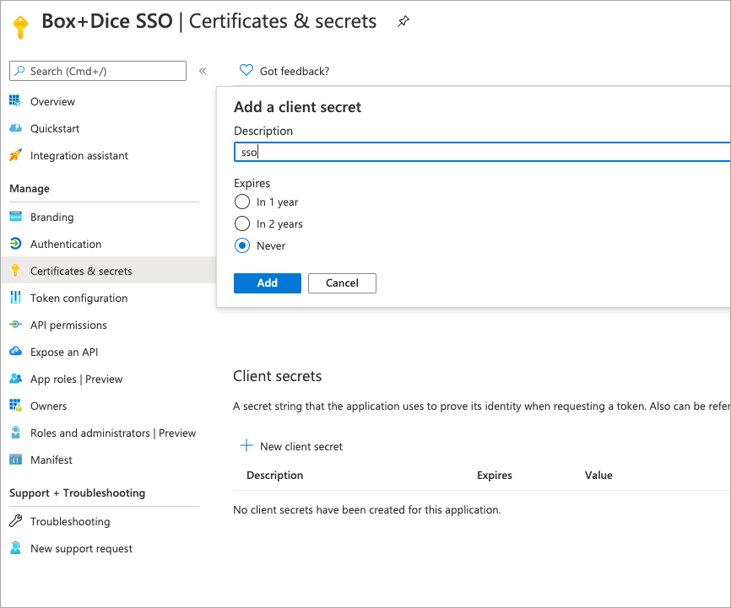This screenshot has height=608, width=731.
Task: Cancel adding the client secret
Action: point(342,283)
